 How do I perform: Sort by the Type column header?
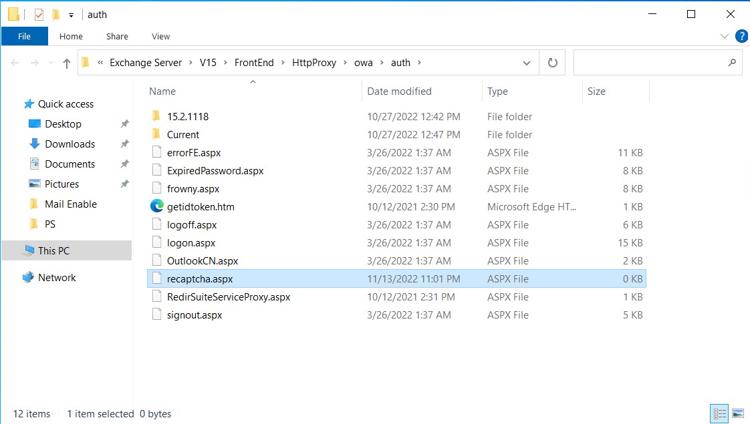click(497, 91)
